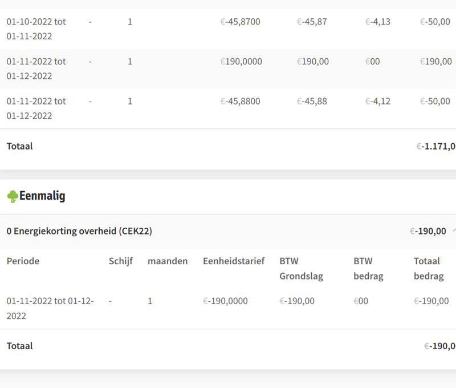Image resolution: width=456 pixels, height=388 pixels.
Task: Click the 01-11-2022 tot 01-12-2022 Eenmalig period cell
Action: tap(50, 308)
